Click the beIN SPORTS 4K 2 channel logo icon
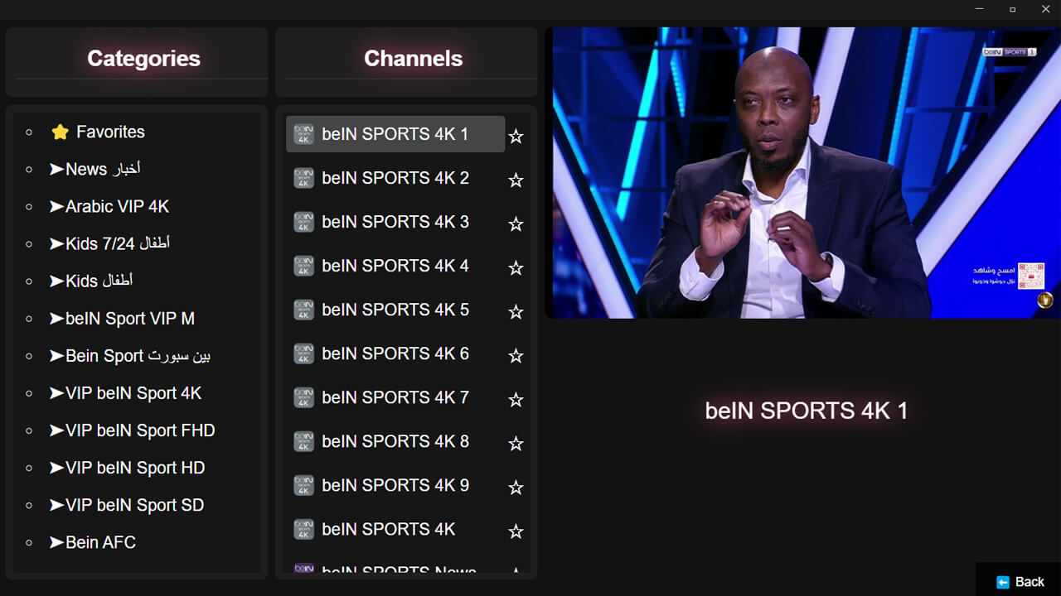1061x596 pixels. (304, 178)
